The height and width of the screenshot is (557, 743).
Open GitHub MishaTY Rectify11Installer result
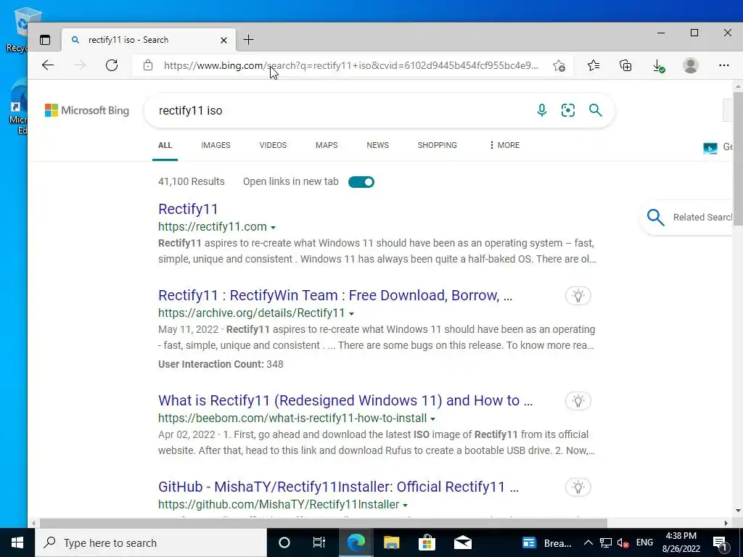338,487
